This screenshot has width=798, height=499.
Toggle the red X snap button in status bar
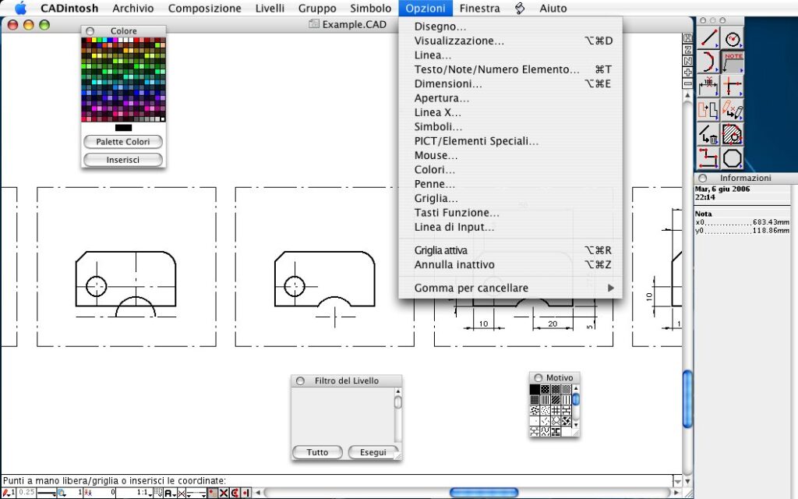pos(224,493)
